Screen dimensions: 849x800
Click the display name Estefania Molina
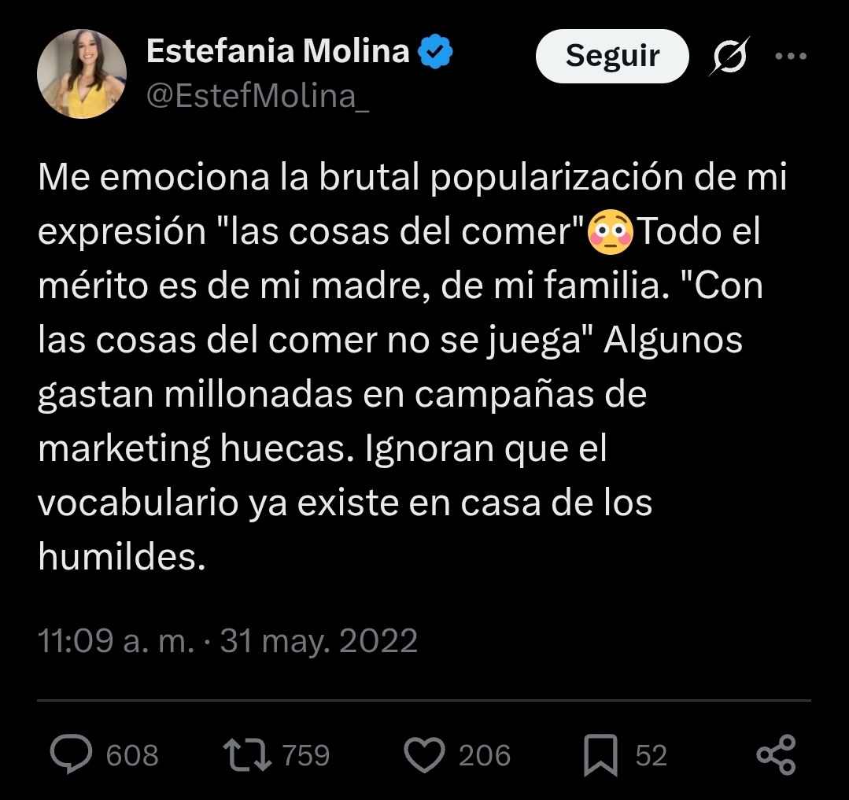[x=278, y=52]
